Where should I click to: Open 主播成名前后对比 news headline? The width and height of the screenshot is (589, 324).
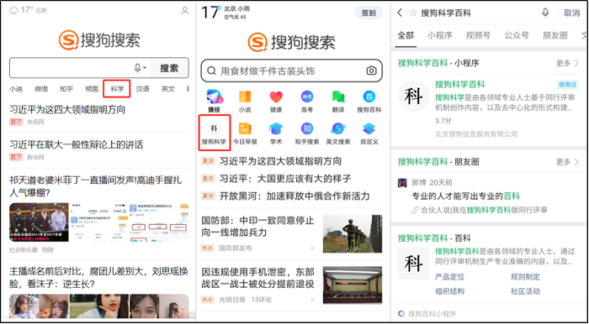98,278
